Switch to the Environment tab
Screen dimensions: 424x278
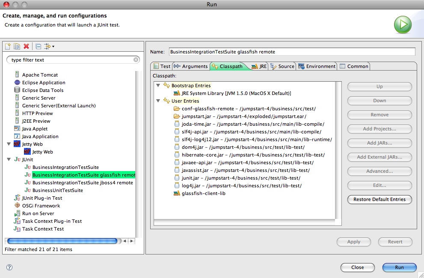[317, 66]
